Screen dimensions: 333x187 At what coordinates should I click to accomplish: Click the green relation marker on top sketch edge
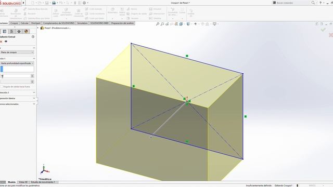187,56
